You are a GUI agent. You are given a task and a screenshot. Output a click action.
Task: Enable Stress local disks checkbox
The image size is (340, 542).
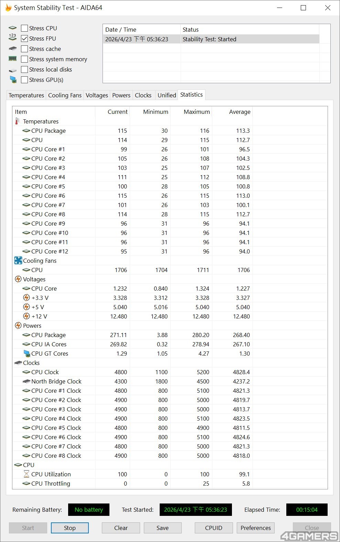pyautogui.click(x=24, y=69)
